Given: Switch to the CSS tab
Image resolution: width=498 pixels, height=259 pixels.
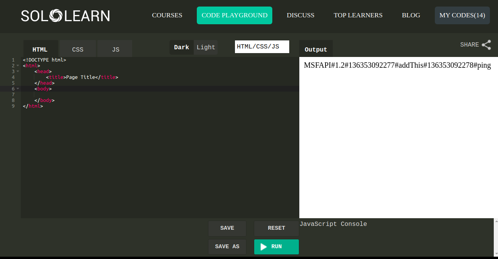Looking at the screenshot, I should [77, 49].
